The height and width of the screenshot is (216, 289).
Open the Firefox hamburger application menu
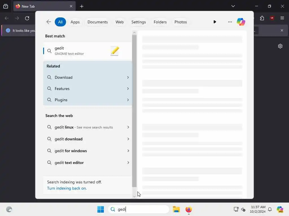(282, 18)
